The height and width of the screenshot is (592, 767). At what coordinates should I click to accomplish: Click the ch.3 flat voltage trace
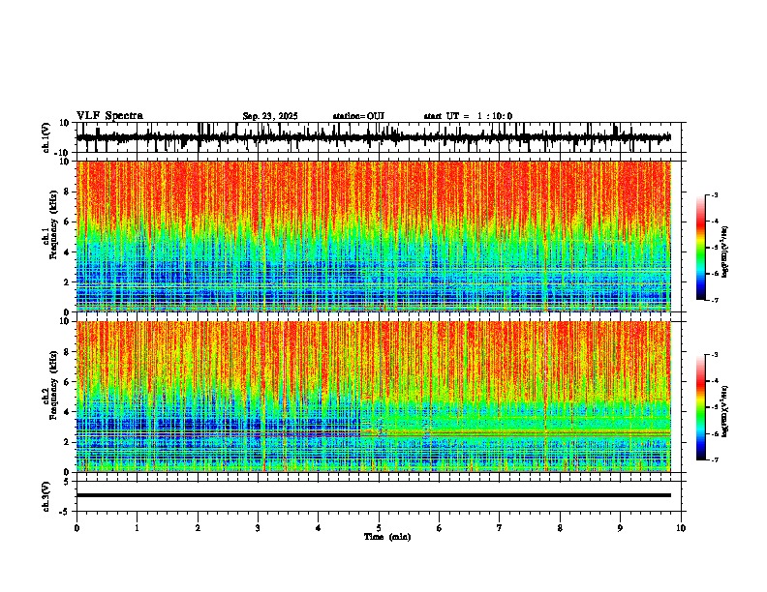point(374,495)
